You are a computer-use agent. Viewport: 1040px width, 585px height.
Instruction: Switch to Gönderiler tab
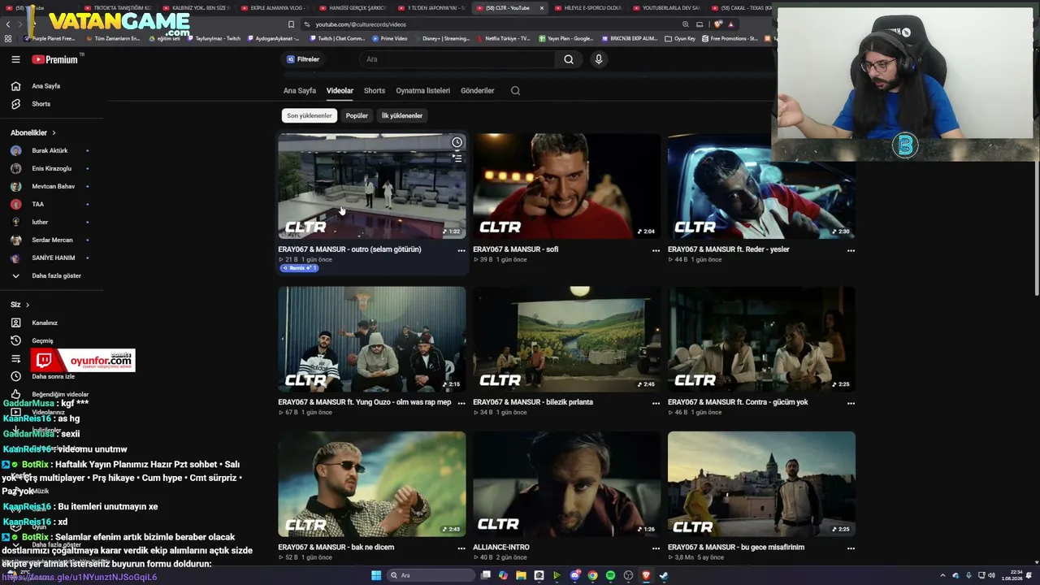point(477,91)
